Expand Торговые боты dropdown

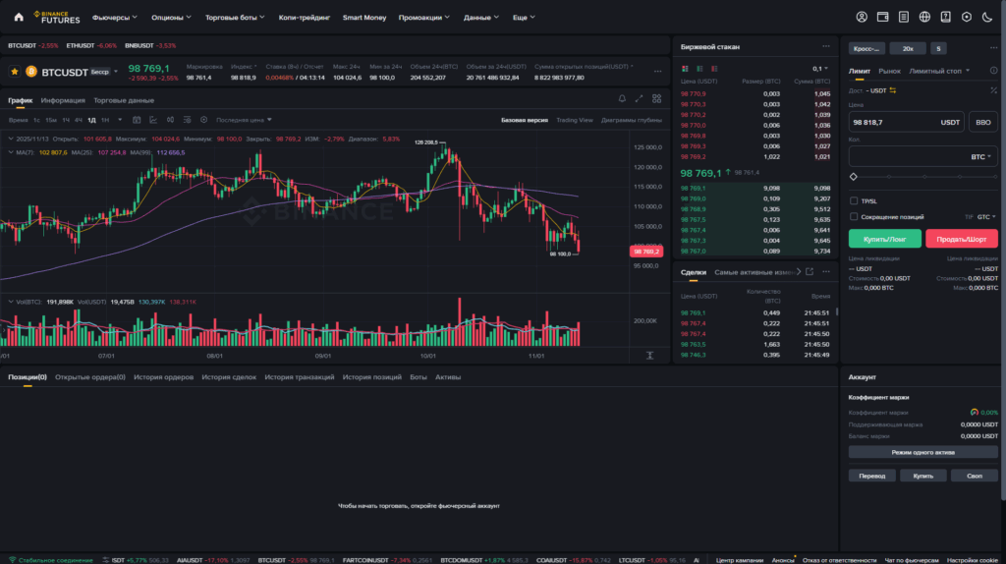(235, 18)
